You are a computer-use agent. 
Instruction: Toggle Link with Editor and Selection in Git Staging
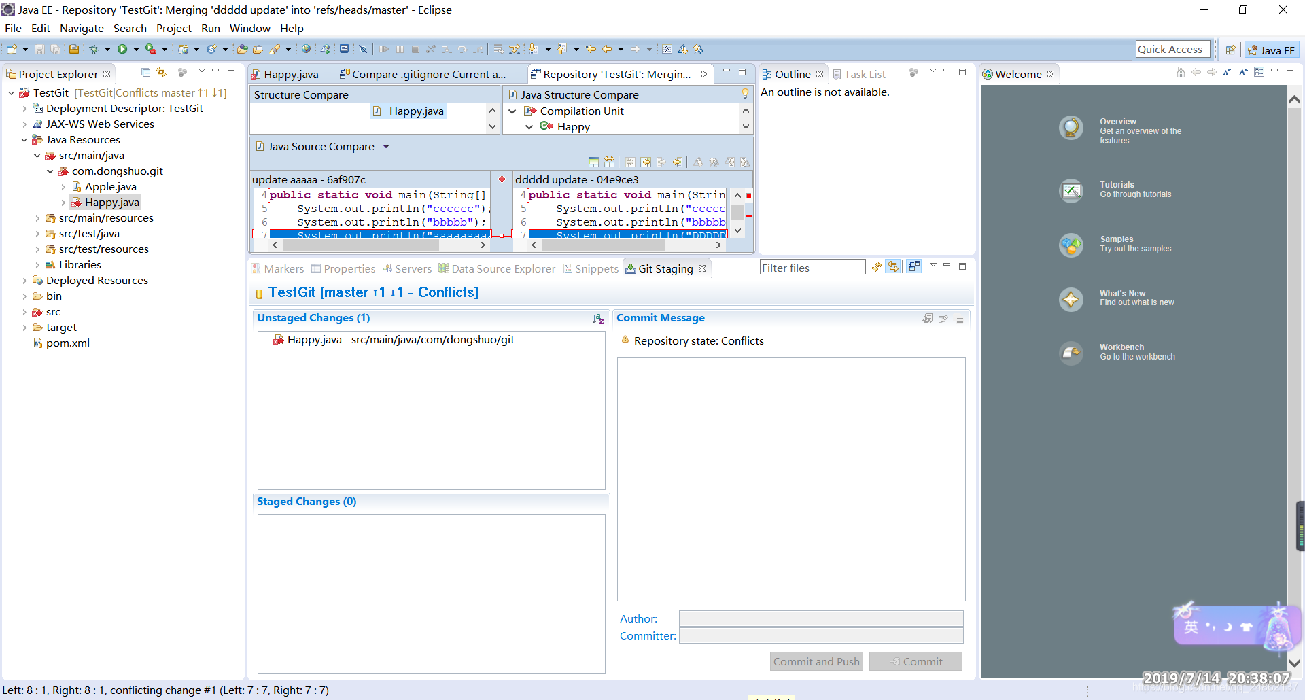[893, 266]
